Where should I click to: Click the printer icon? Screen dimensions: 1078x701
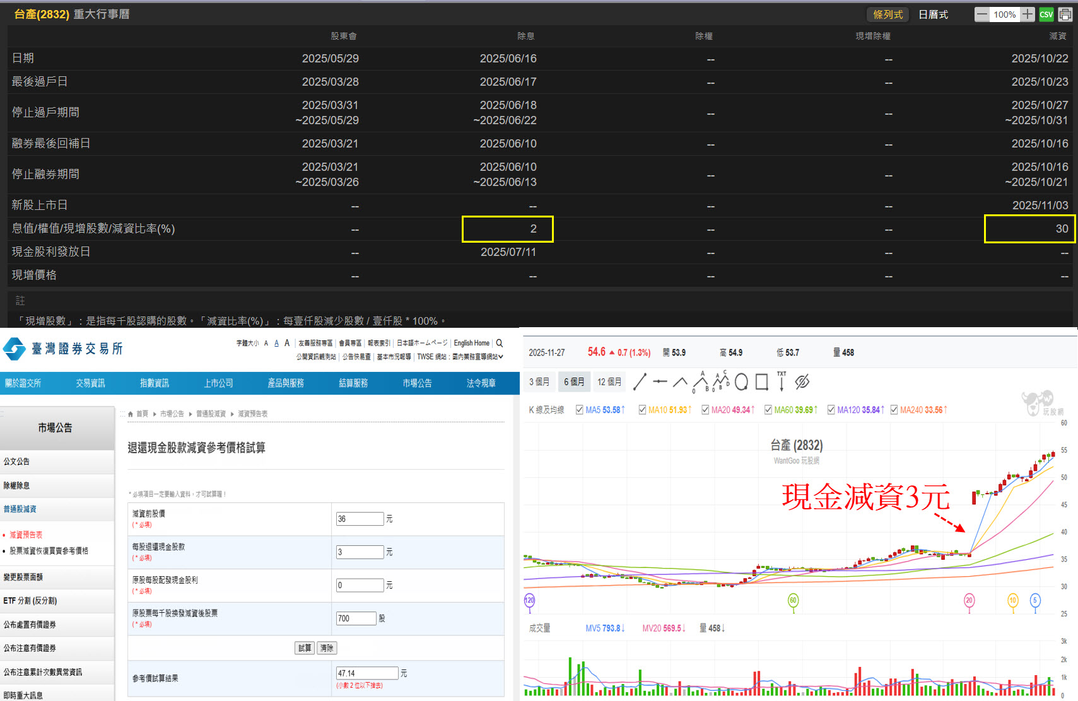(x=1065, y=14)
